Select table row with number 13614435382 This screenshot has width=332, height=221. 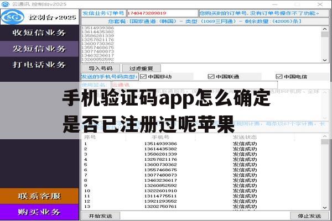[201, 149]
